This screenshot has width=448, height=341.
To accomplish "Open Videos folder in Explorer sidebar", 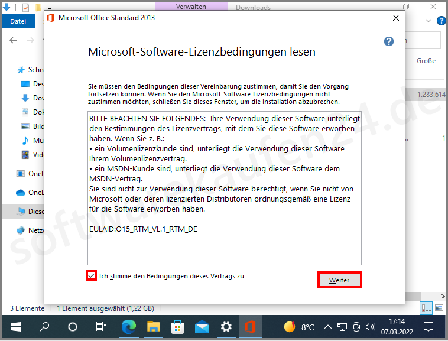I will [33, 154].
